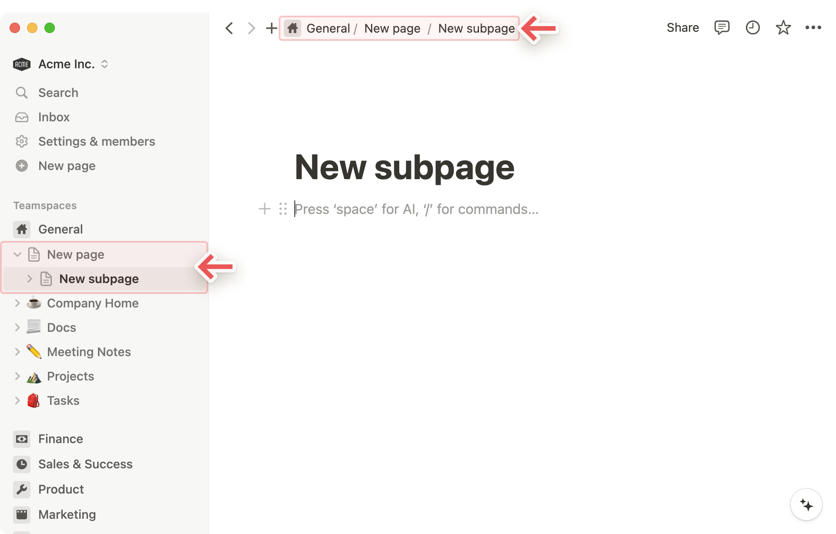Expand the New subpage tree item
This screenshot has width=836, height=534.
[x=30, y=279]
